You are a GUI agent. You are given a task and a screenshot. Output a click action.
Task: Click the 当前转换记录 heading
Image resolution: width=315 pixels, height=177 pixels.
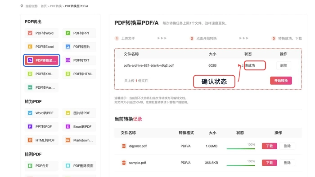coord(128,119)
